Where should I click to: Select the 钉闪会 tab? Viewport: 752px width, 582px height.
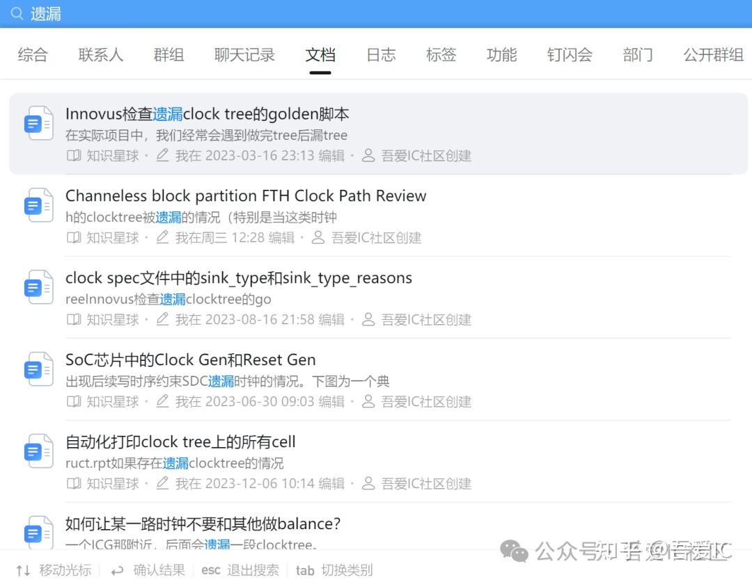(x=569, y=55)
